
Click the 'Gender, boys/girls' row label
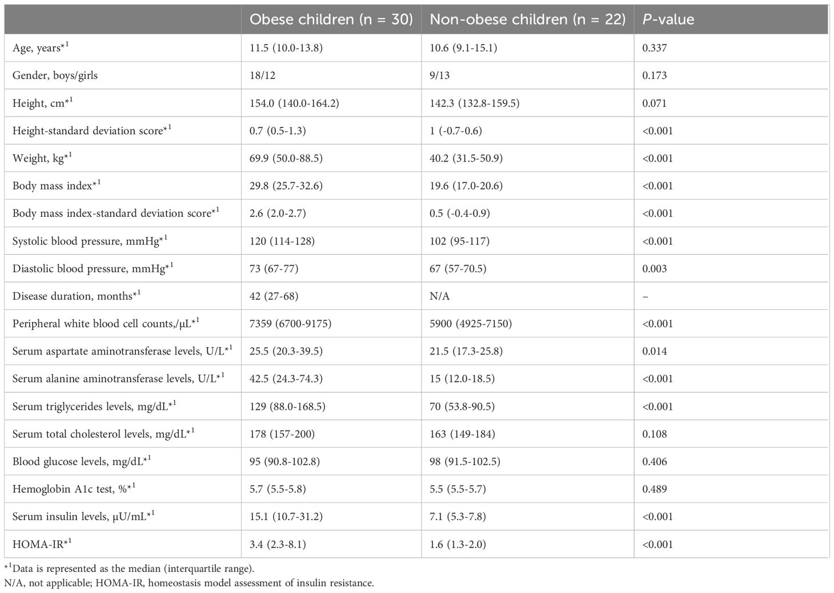click(55, 75)
